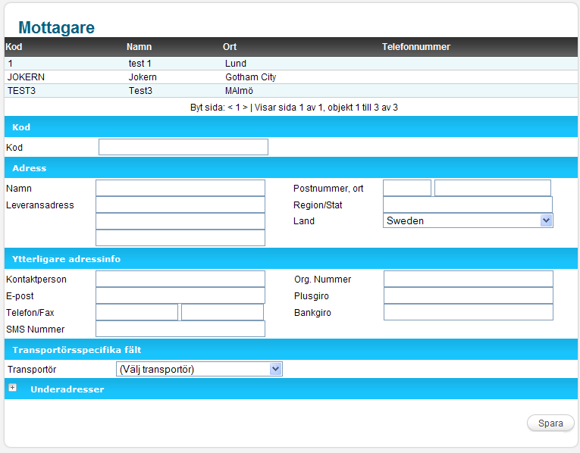Click the Lund city cell
The image size is (580, 453).
236,64
